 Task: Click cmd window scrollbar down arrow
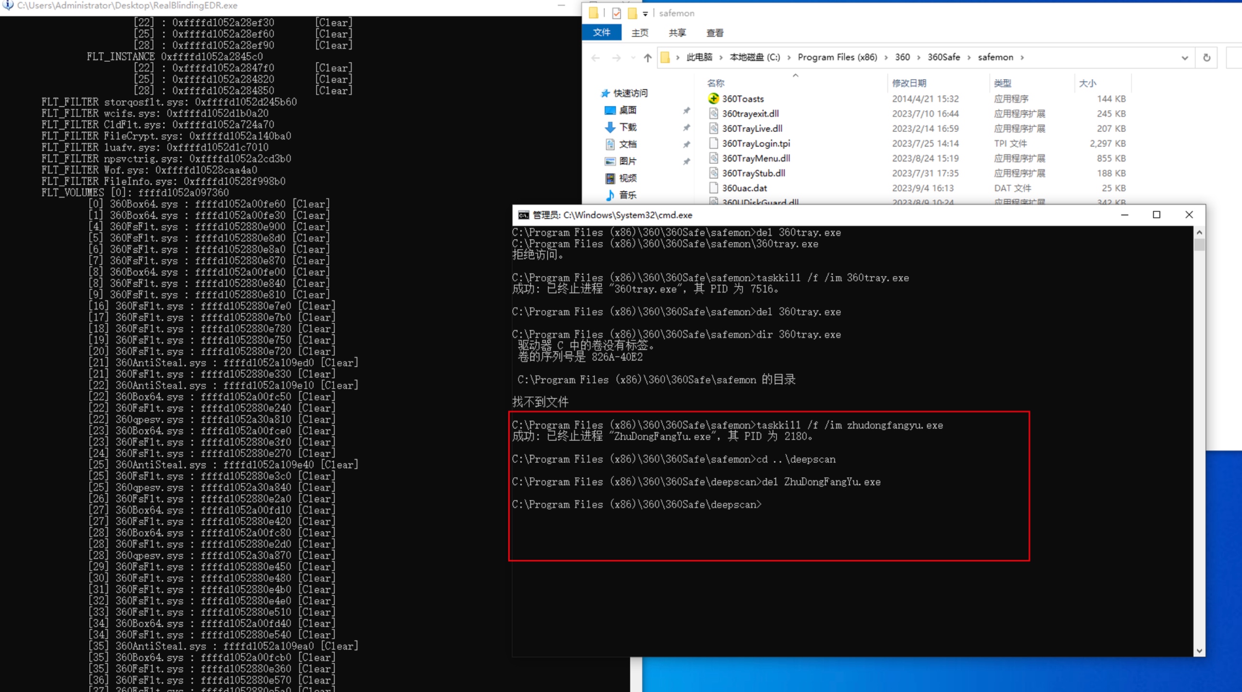point(1199,650)
